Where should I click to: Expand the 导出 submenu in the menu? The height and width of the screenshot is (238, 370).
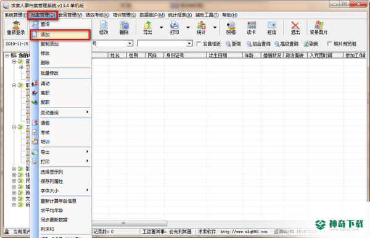point(61,152)
